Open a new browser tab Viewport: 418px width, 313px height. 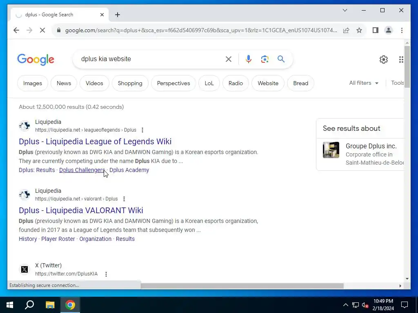(x=118, y=15)
